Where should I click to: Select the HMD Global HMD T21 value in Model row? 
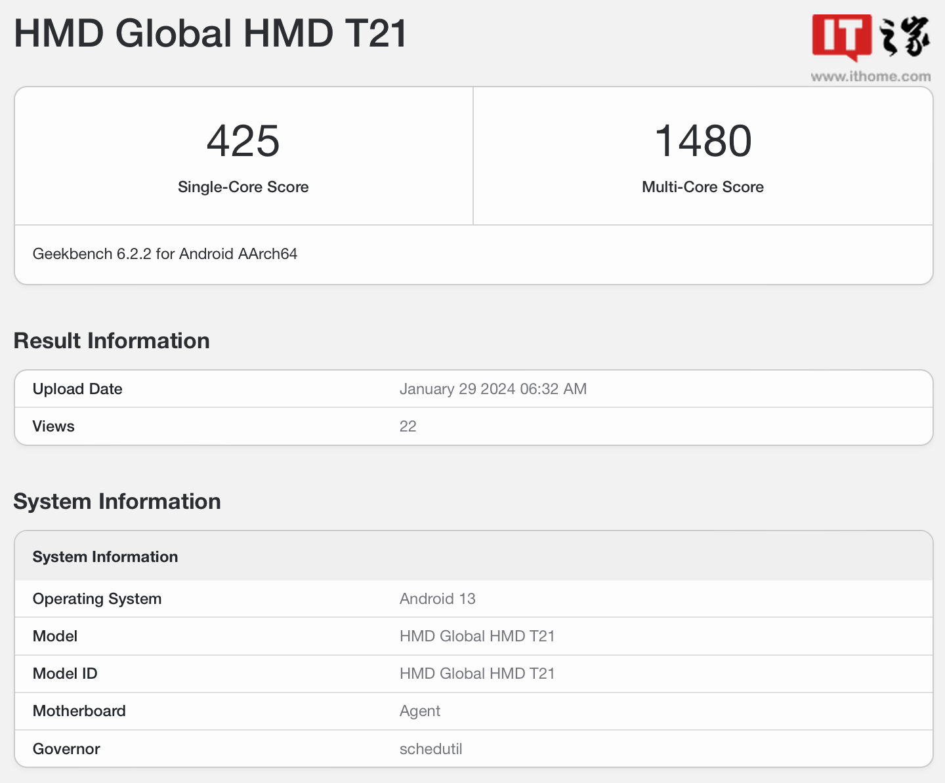[477, 636]
